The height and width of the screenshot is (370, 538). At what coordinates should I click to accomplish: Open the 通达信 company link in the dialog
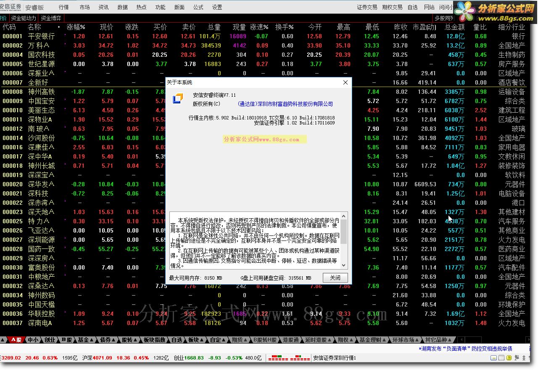(x=285, y=104)
